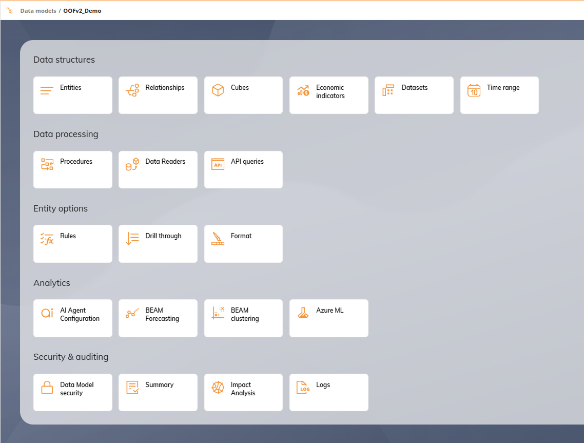This screenshot has height=443, width=584.
Task: Click the Relationships diagram icon
Action: point(132,90)
